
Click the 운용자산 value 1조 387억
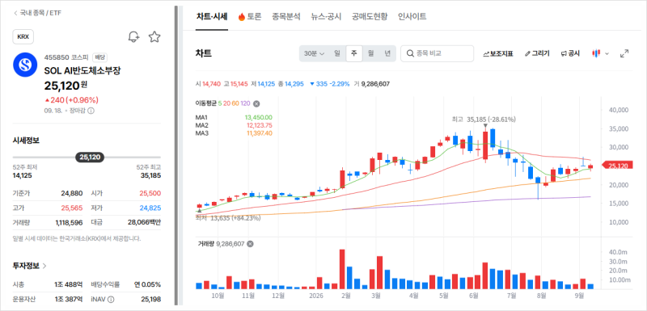69,300
